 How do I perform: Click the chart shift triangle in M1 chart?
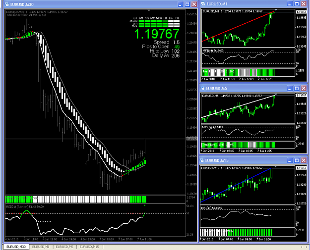click(x=276, y=10)
